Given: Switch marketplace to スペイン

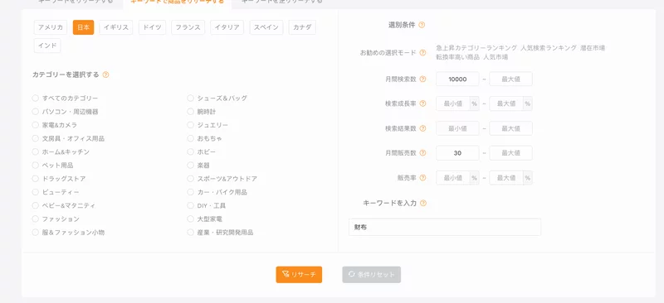Looking at the screenshot, I should [x=266, y=27].
